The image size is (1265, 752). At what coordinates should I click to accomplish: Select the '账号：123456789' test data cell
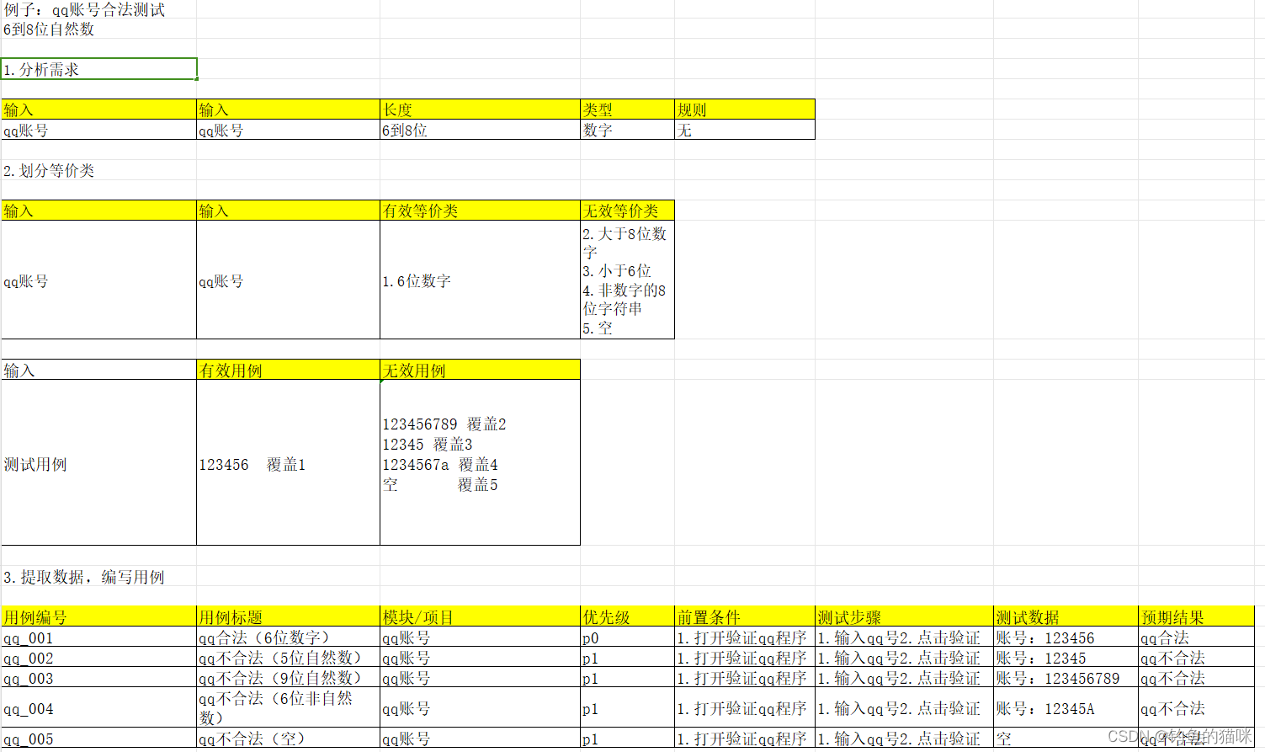tap(1066, 678)
